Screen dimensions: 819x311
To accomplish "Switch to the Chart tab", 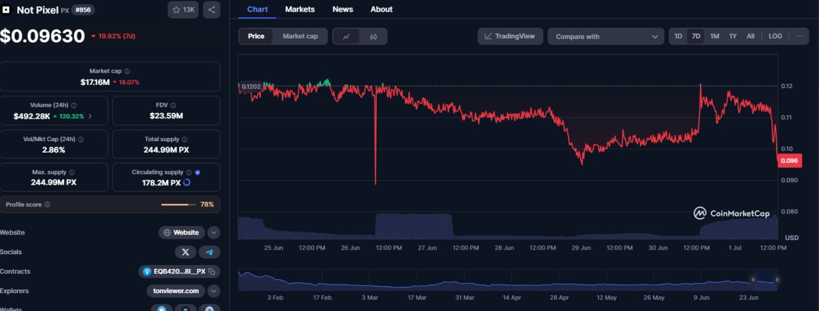I will 258,10.
